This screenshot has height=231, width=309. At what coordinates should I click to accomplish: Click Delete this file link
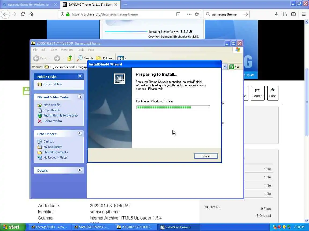point(52,121)
